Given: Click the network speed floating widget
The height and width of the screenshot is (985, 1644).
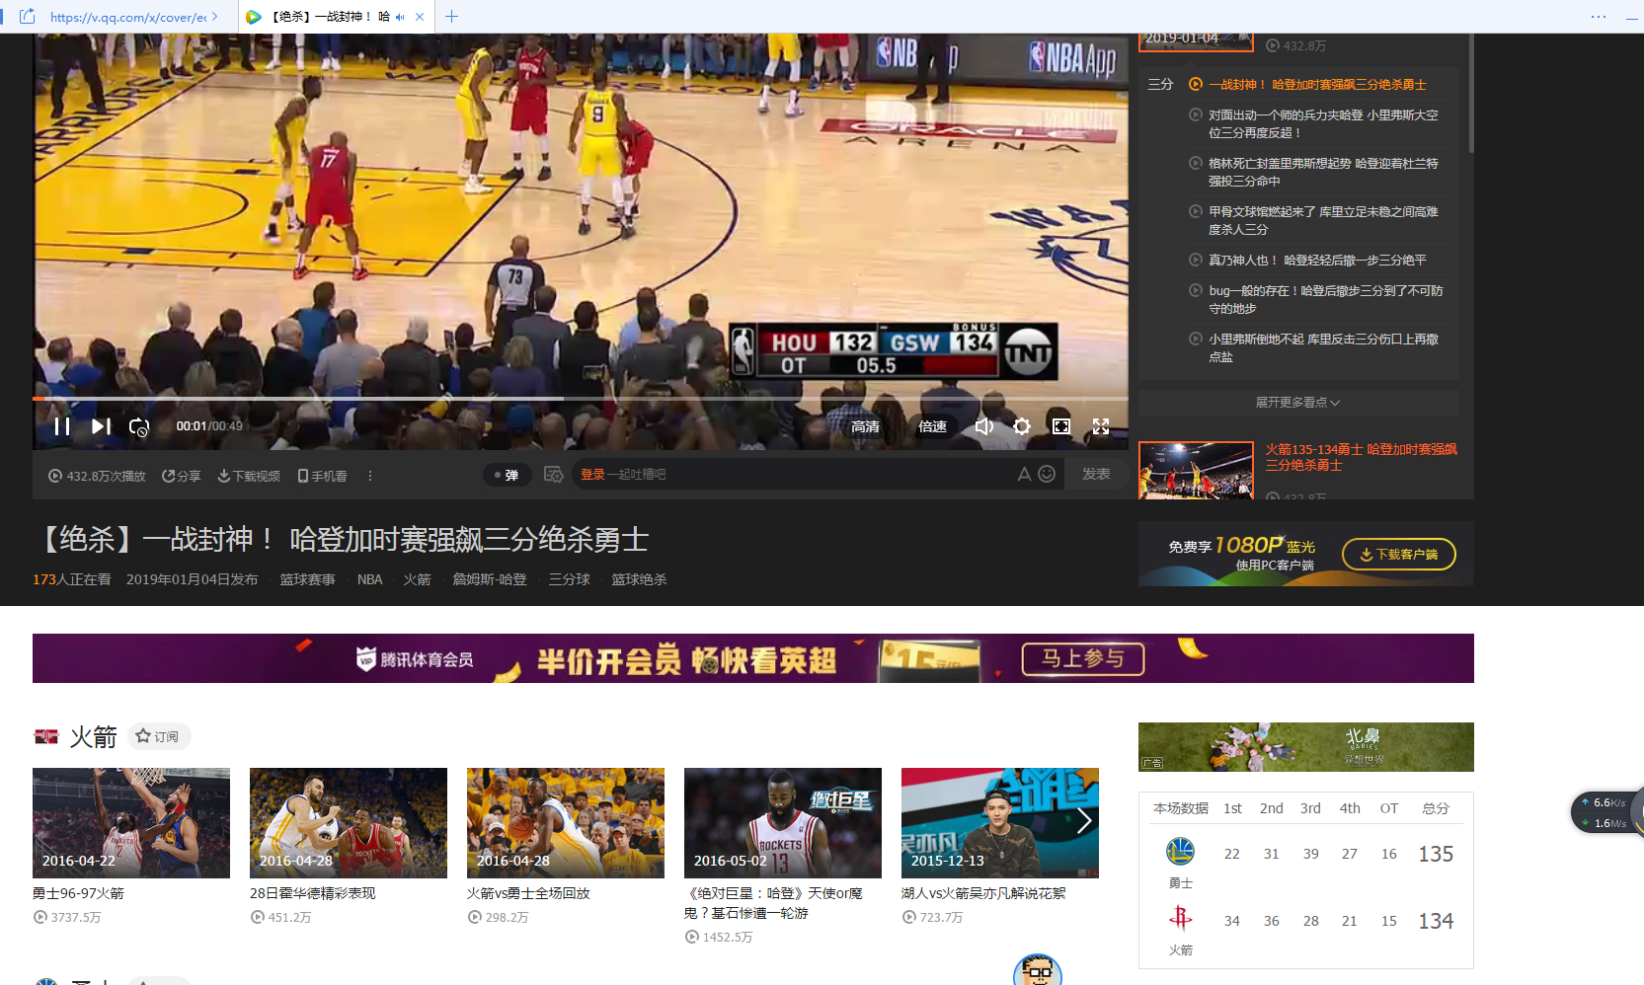Looking at the screenshot, I should pos(1607,812).
